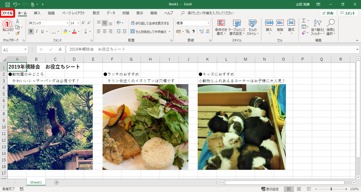Toggle italic formatting
Viewport: 361px width, 192px height.
[x=36, y=31]
